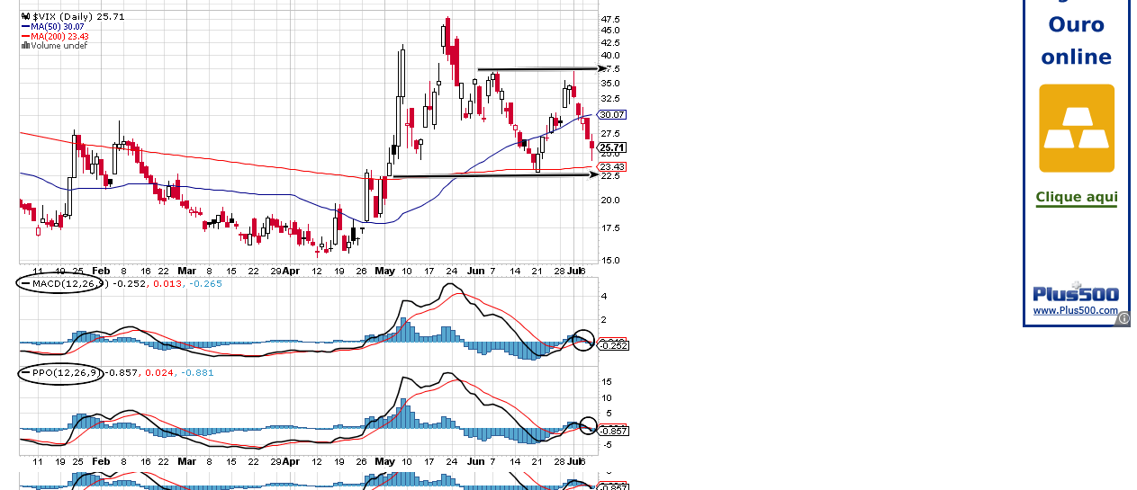Click the bold 25.71 last-price tag
Screen dimensions: 1137x490
tap(612, 147)
